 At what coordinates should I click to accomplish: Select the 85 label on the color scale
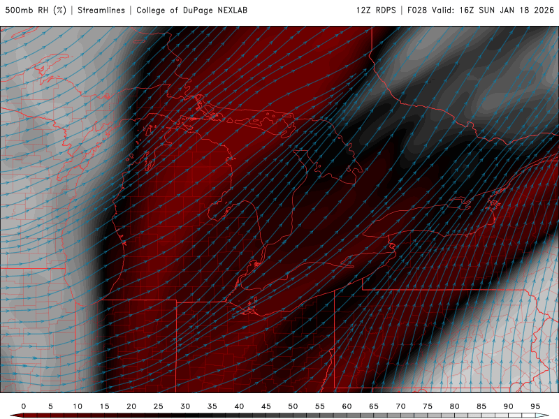pos(481,406)
